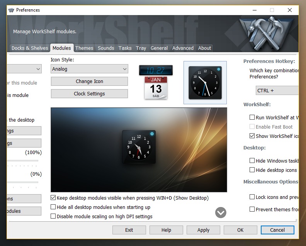Go to the Sounds tab

(x=106, y=48)
